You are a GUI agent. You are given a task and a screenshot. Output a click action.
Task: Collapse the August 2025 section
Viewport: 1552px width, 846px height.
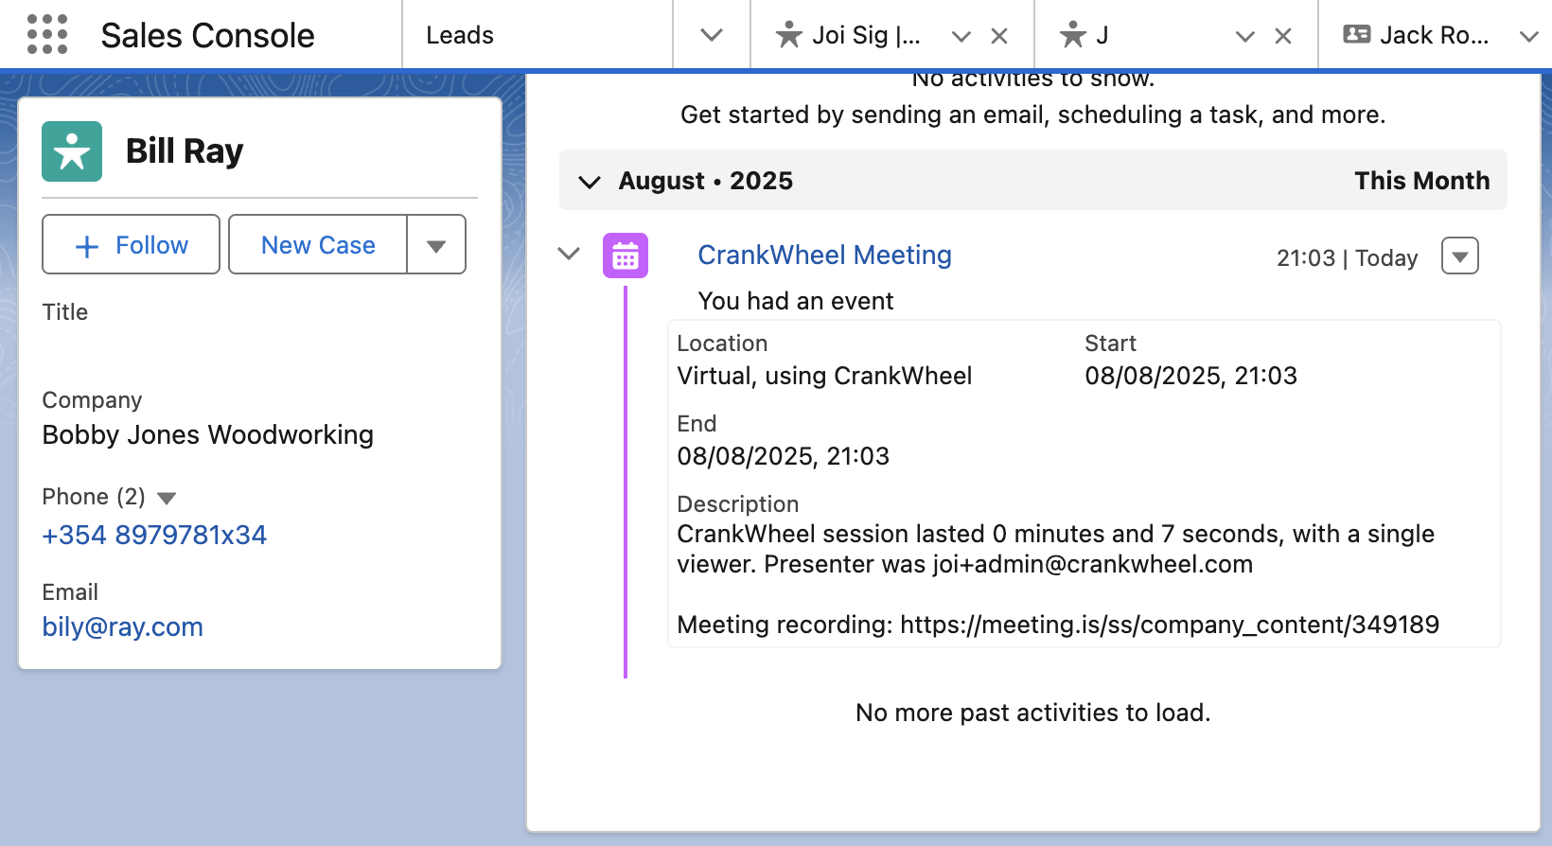pyautogui.click(x=590, y=182)
